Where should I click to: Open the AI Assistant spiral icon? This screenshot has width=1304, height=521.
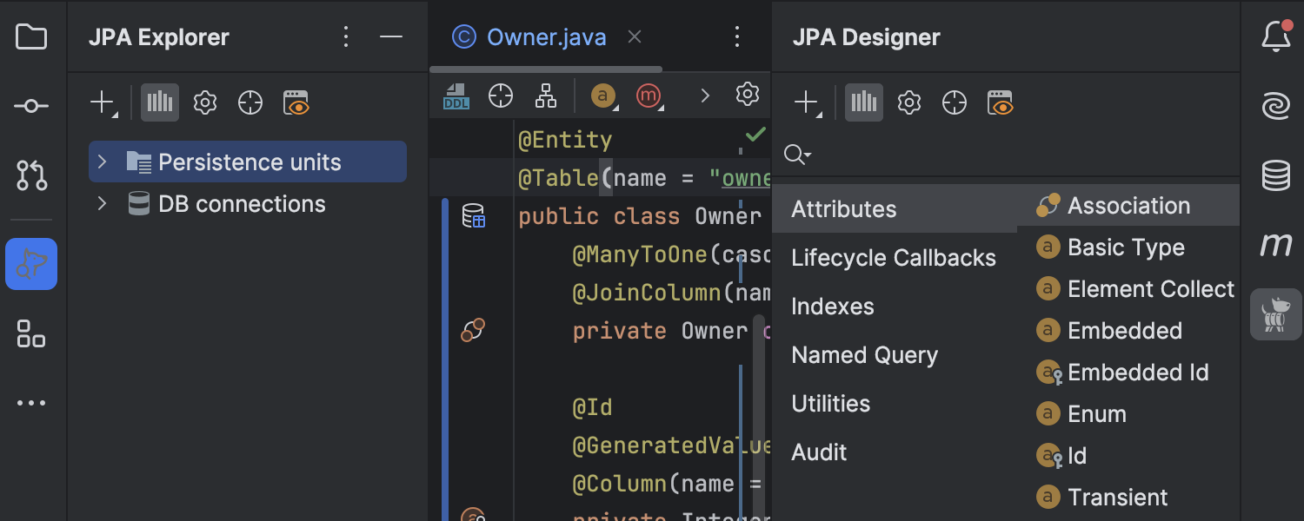[x=1276, y=106]
